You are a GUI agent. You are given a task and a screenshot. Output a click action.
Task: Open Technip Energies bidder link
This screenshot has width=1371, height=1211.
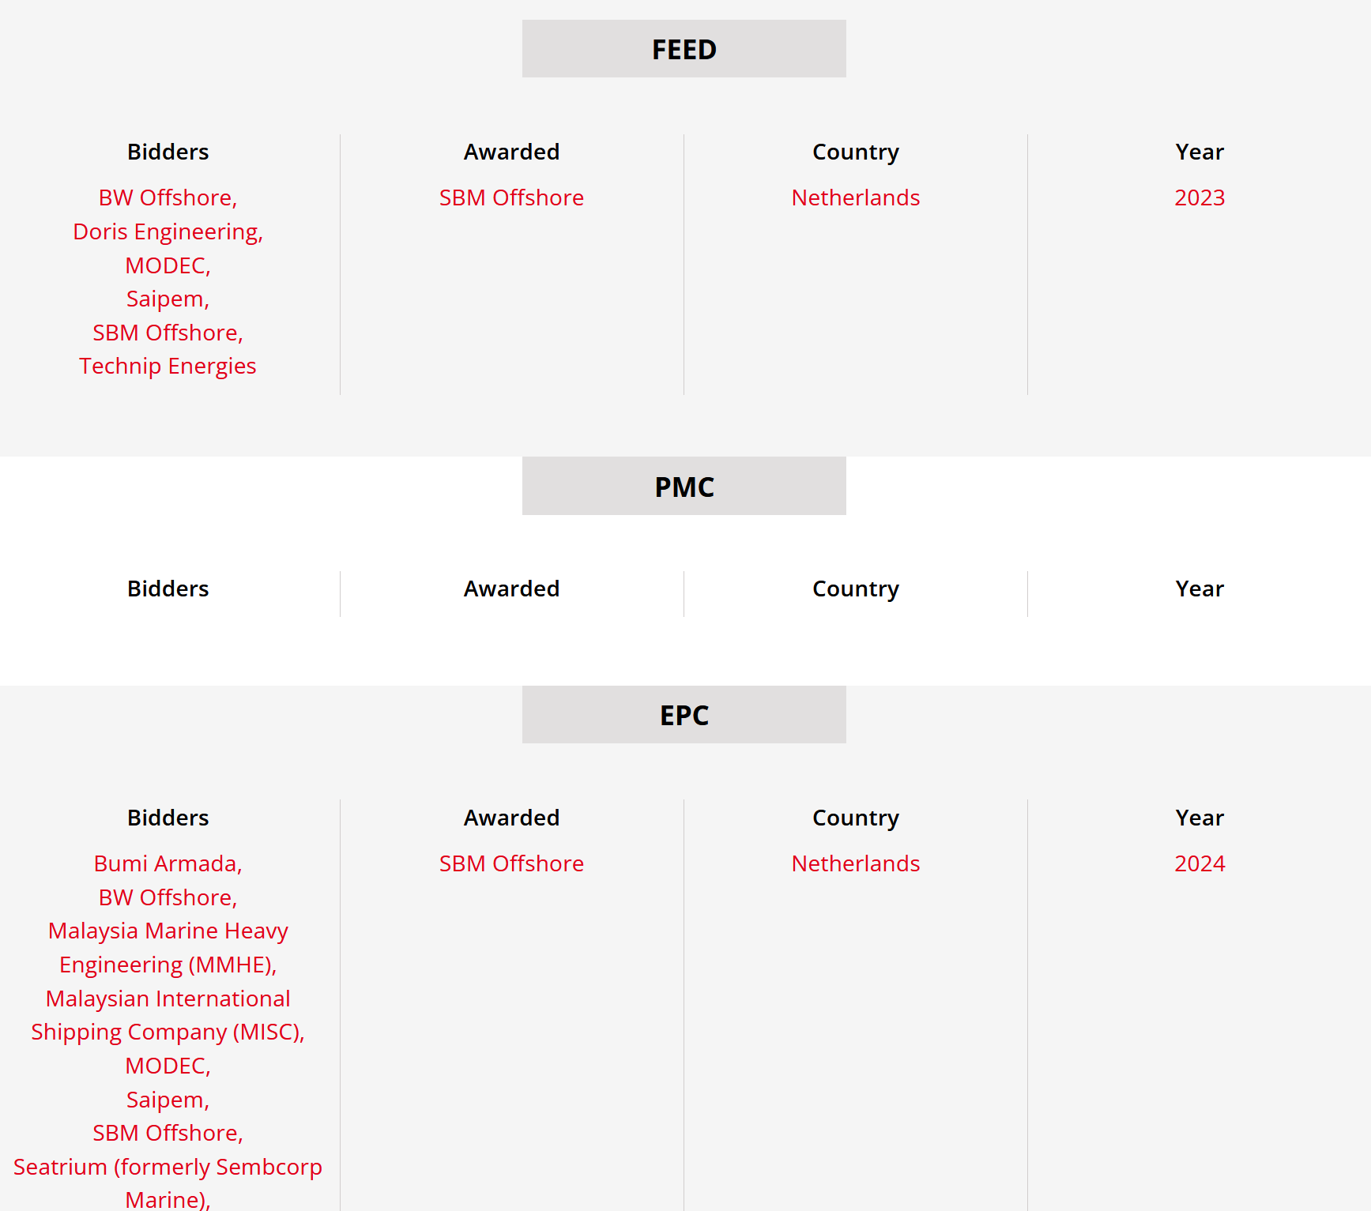click(x=168, y=366)
